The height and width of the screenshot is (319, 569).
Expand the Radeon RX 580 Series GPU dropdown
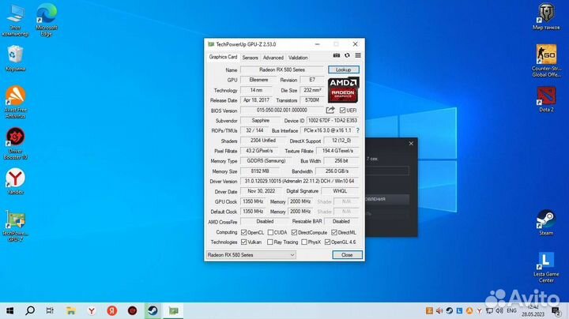[251, 255]
